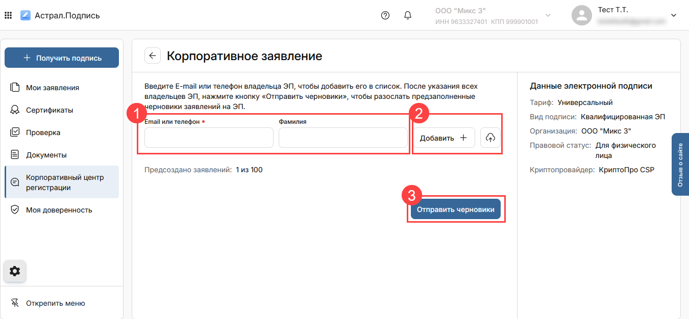
Task: Open Моя доверенность section
Action: (x=59, y=210)
